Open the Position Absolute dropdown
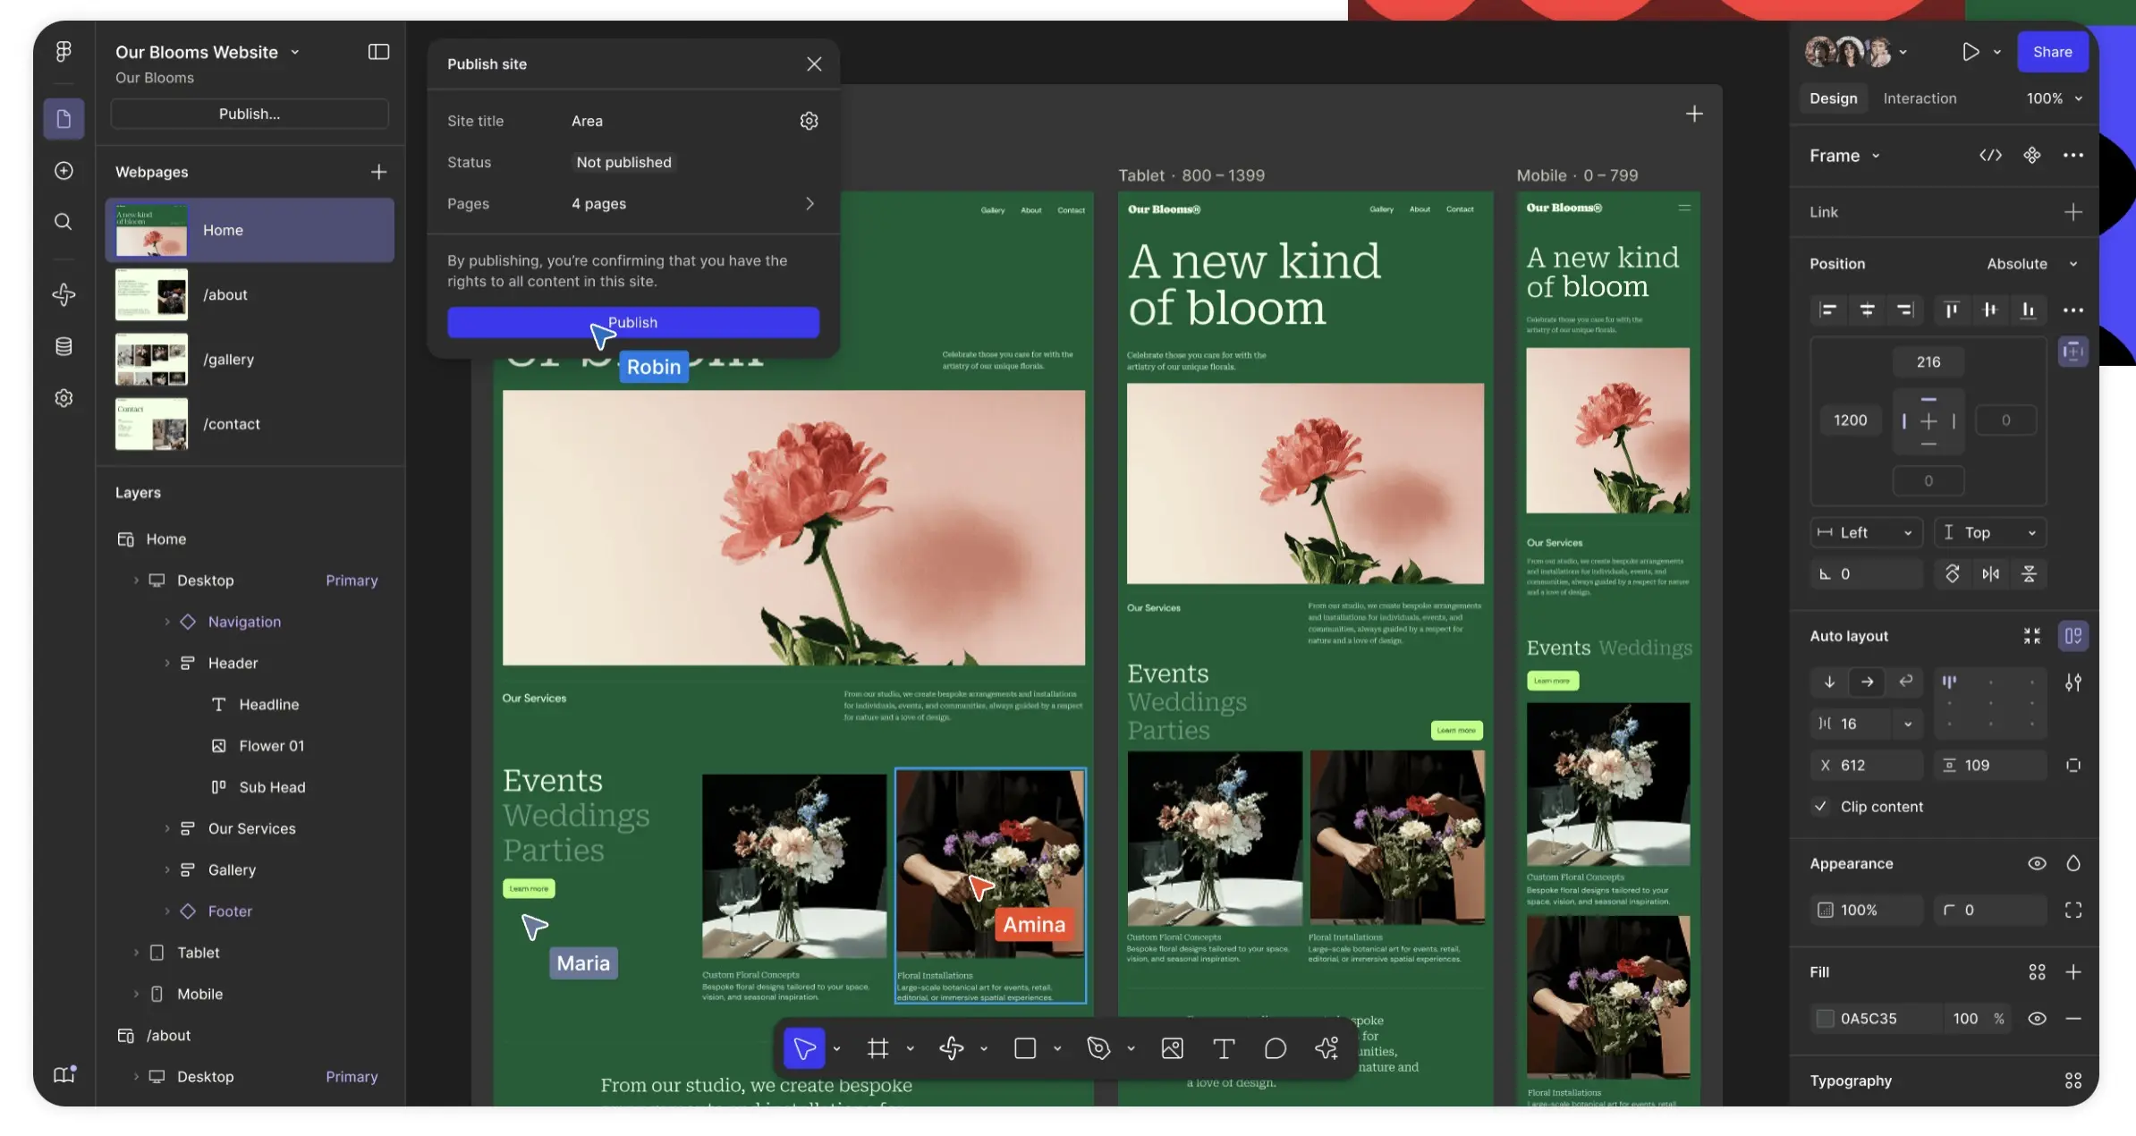Viewport: 2136px width, 1136px height. (2032, 264)
